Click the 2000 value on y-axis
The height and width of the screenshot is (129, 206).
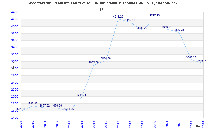(15, 97)
